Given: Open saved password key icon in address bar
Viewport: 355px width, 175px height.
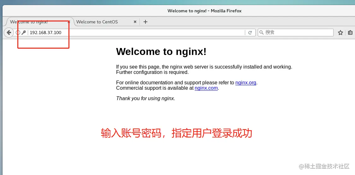Looking at the screenshot, I should 24,33.
